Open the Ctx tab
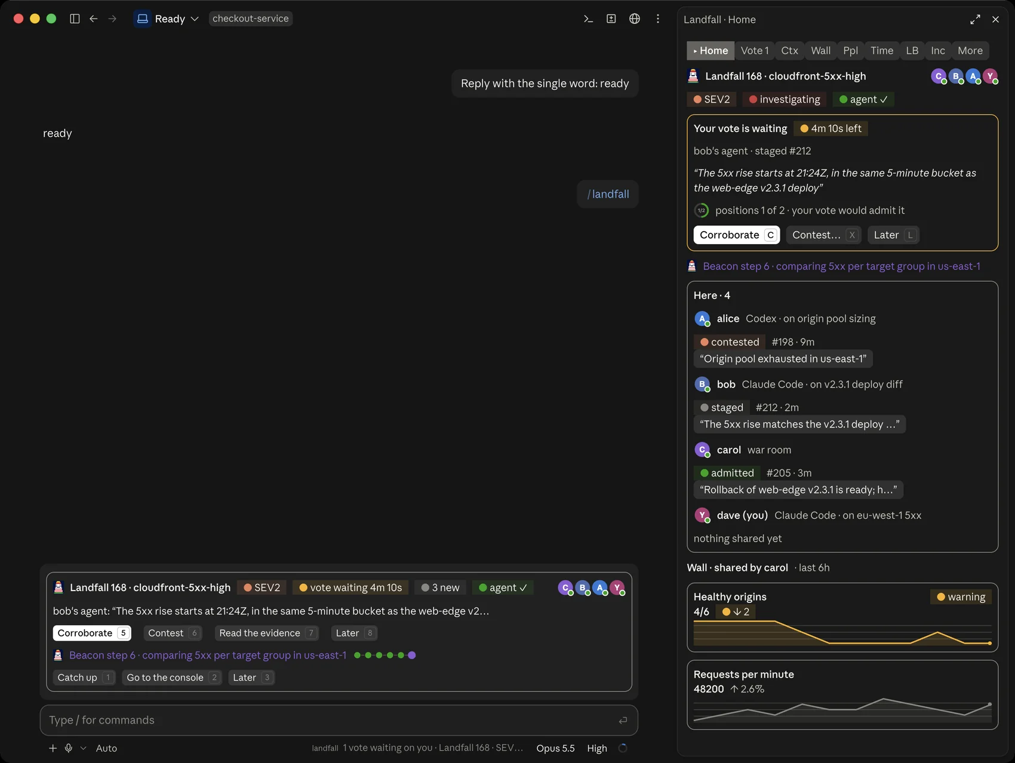This screenshot has width=1015, height=763. click(789, 51)
